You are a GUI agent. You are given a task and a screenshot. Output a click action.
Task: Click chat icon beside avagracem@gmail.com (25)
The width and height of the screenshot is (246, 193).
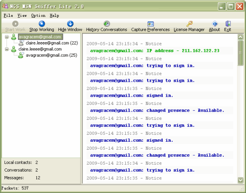[21, 55]
